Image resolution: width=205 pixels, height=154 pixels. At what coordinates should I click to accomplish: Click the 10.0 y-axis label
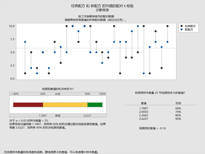[x=12, y=26]
